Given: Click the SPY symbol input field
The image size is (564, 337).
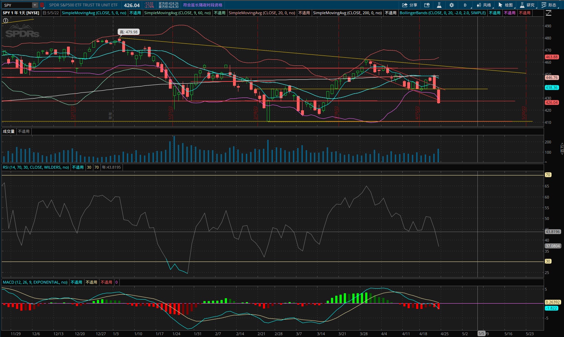Looking at the screenshot, I should [x=17, y=5].
